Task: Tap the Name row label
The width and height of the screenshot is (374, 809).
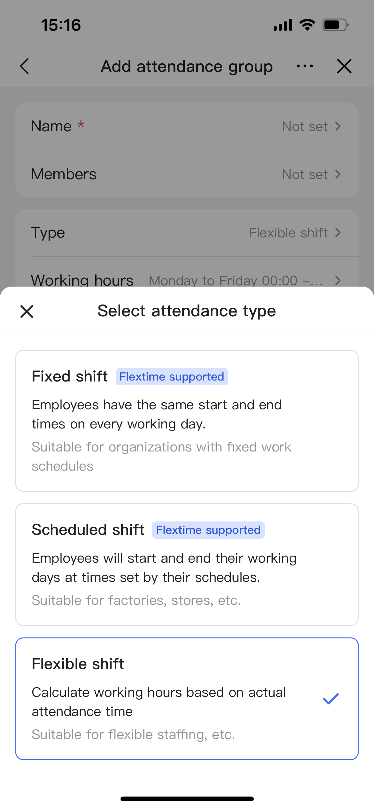Action: tap(51, 126)
